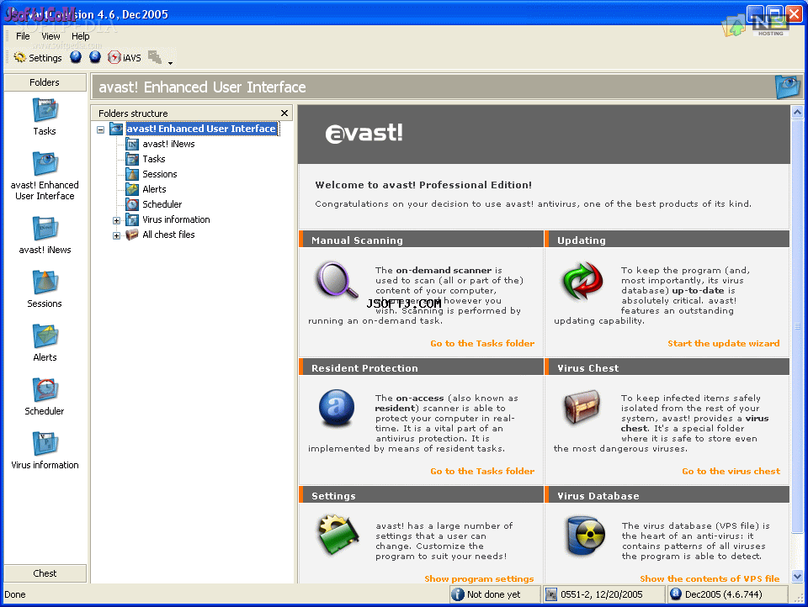Viewport: 808px width, 607px height.
Task: Click the 'Virus Chest' section heading
Action: point(588,368)
